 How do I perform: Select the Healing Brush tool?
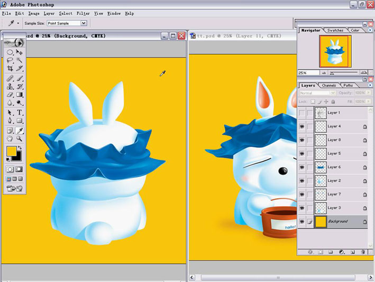click(10, 78)
